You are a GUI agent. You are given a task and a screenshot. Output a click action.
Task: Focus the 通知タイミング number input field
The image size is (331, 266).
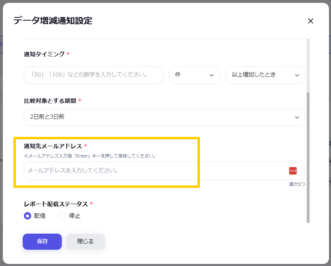pyautogui.click(x=93, y=75)
